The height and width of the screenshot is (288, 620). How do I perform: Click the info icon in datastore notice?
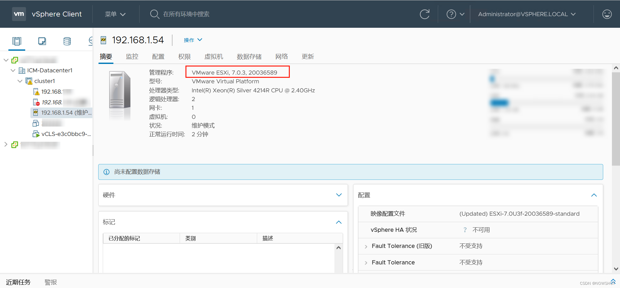tap(106, 172)
